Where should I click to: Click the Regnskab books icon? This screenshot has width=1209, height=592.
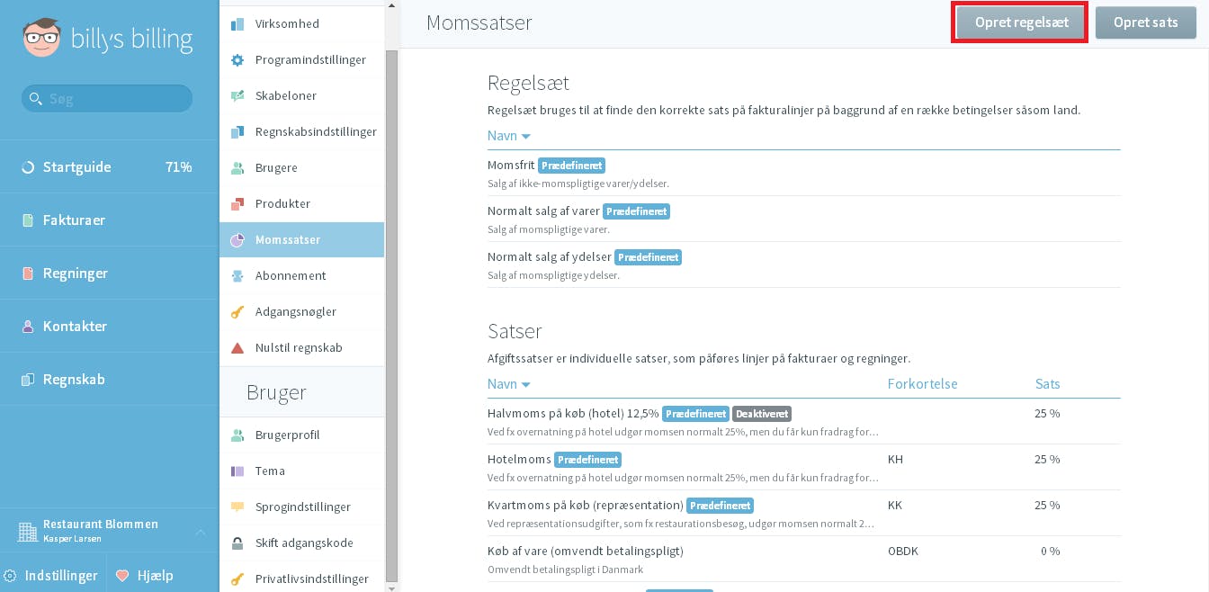click(28, 380)
